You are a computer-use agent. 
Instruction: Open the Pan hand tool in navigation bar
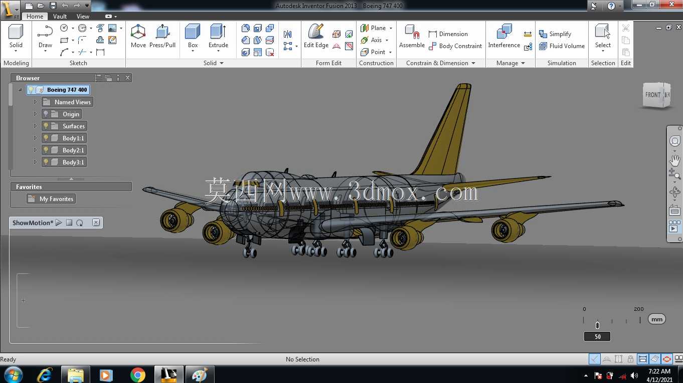(x=675, y=160)
